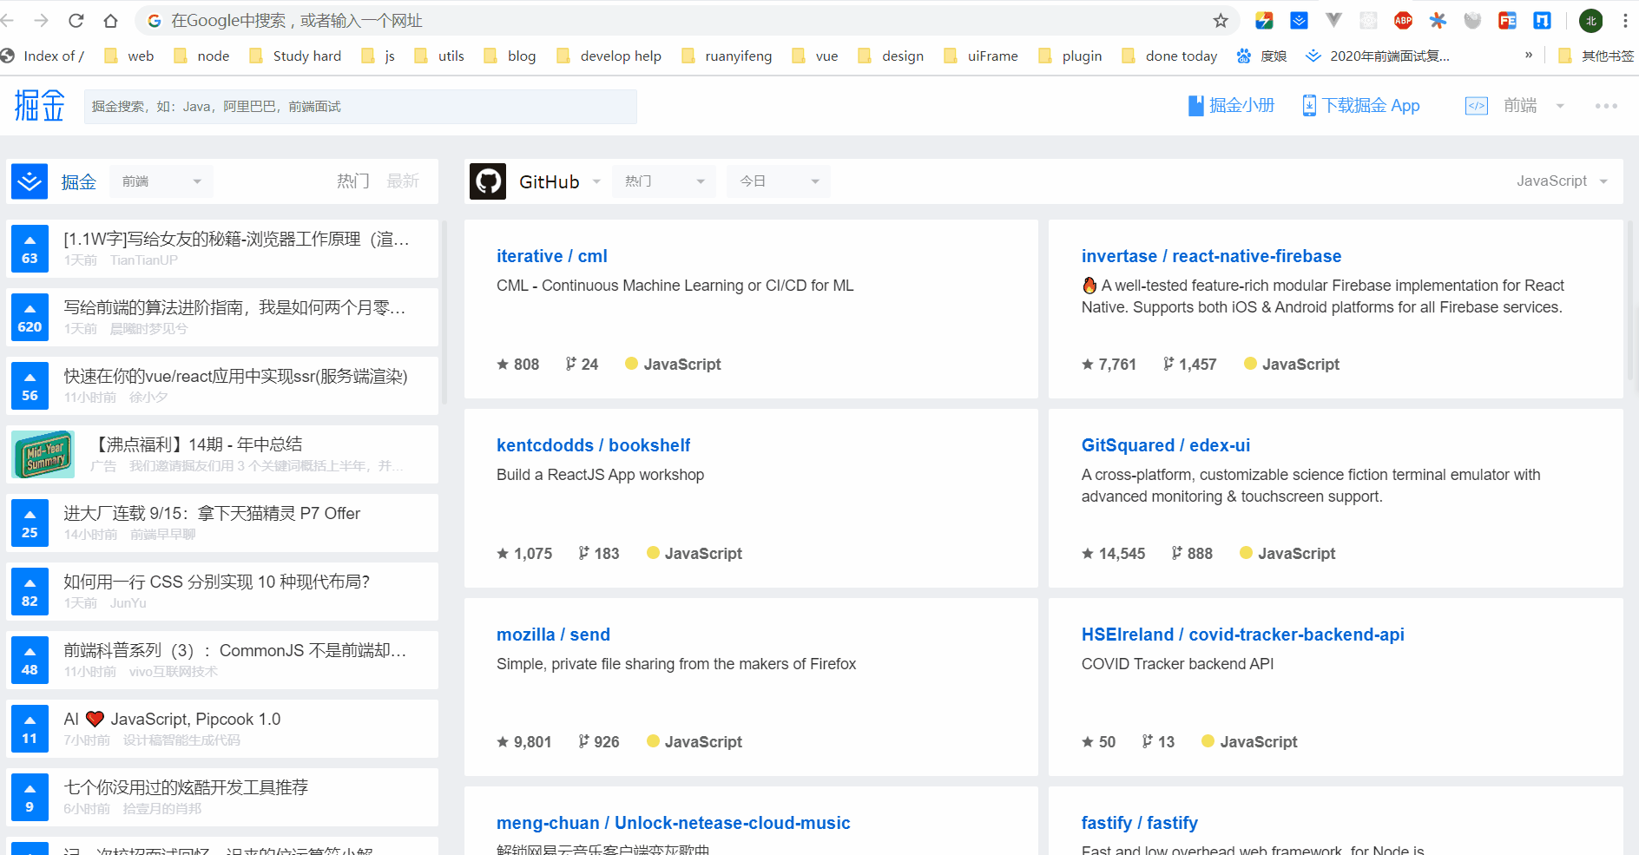Go to the browser home page icon
Image resolution: width=1639 pixels, height=855 pixels.
point(110,20)
